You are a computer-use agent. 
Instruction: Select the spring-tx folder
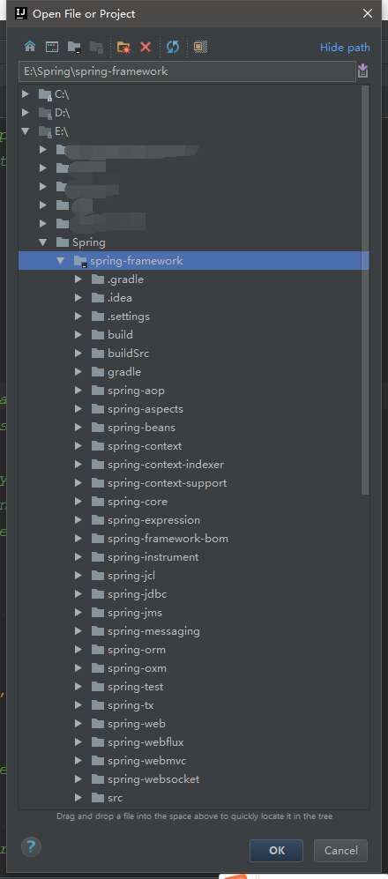coord(131,704)
